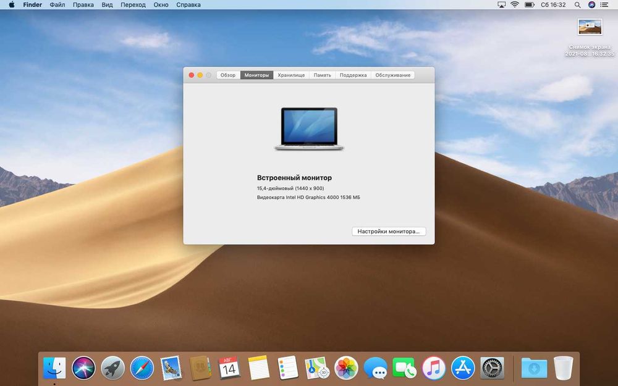Launch Siri from the Dock

tap(83, 368)
